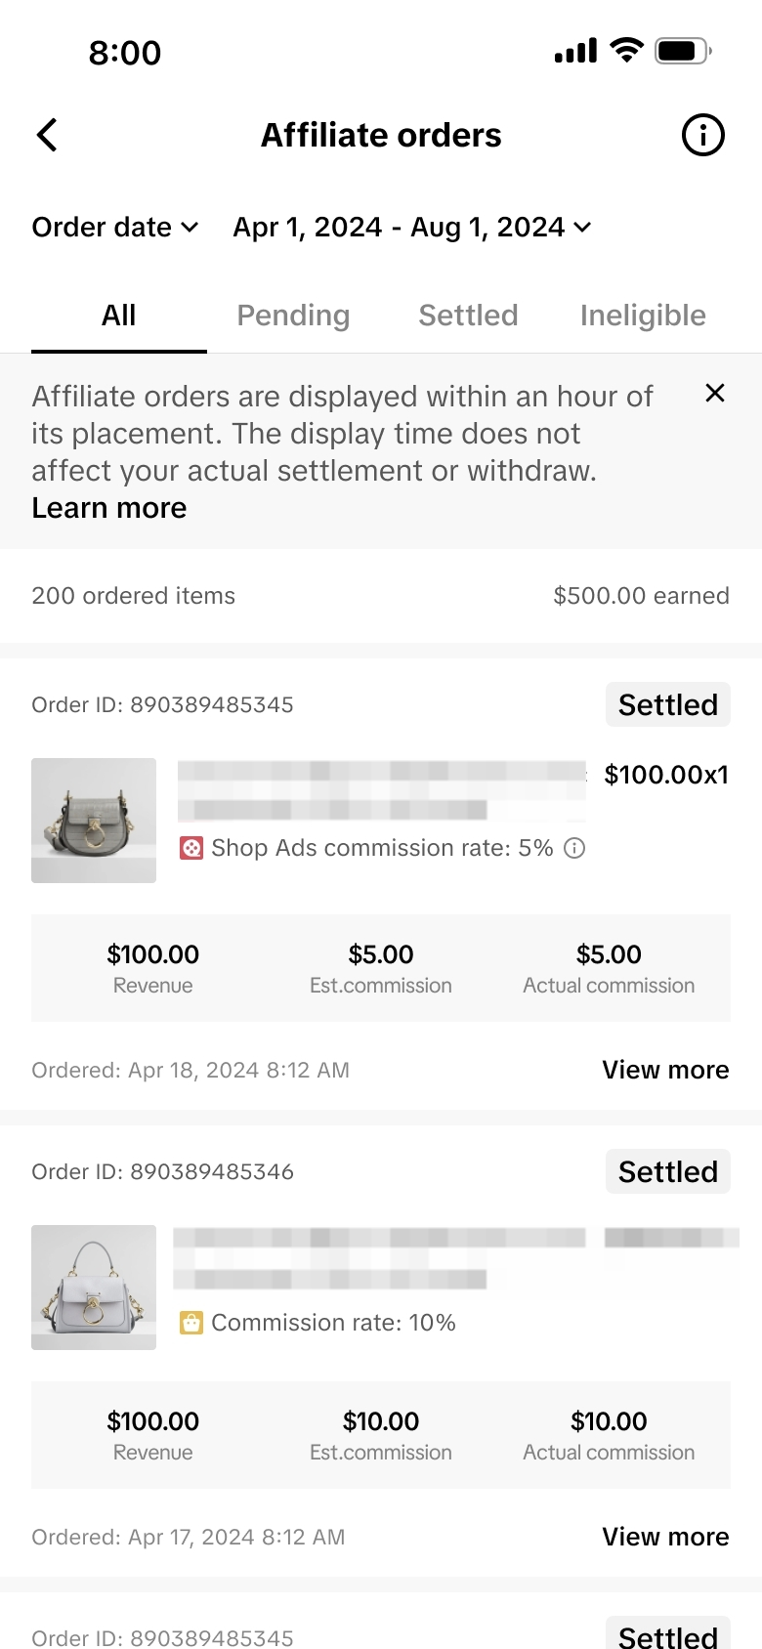This screenshot has width=762, height=1649.
Task: Open the gray handbag product thumbnail
Action: click(94, 1288)
